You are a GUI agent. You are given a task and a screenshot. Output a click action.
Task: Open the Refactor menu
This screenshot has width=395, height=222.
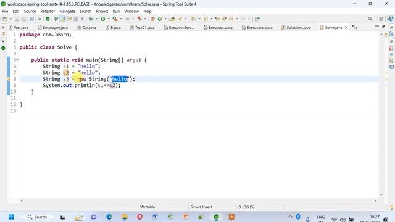coord(48,11)
